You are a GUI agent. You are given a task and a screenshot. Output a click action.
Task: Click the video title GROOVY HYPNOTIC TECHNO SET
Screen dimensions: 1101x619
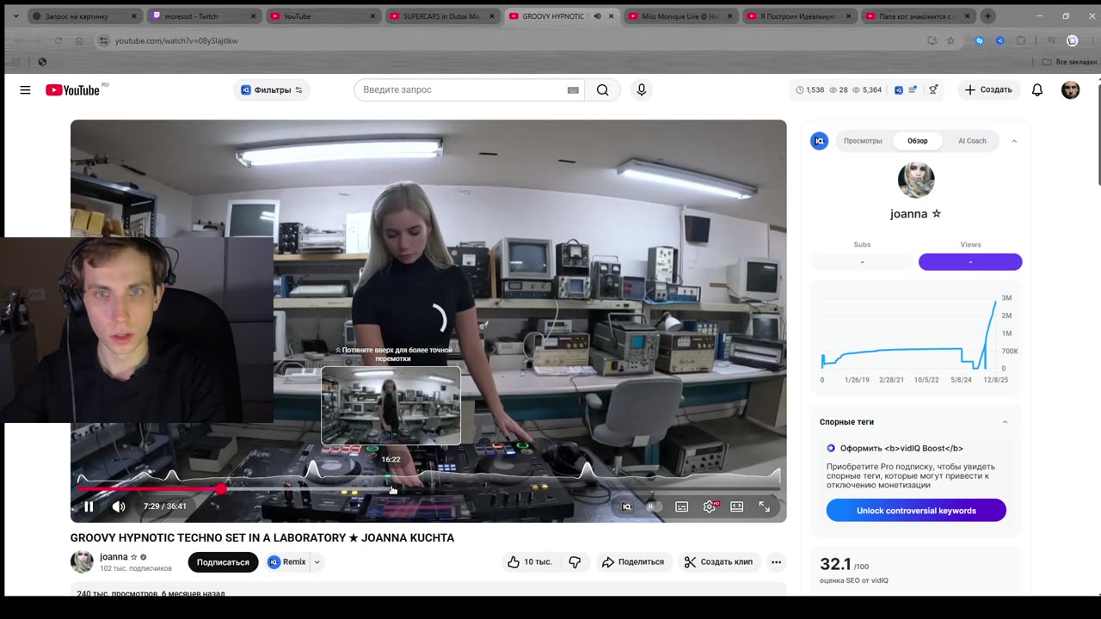pos(262,538)
